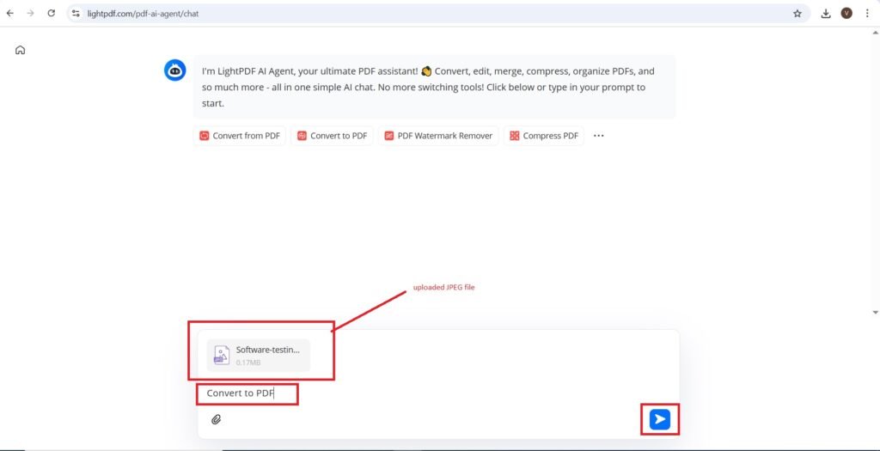This screenshot has height=451, width=880.
Task: View site information icon in address bar
Action: coord(76,14)
